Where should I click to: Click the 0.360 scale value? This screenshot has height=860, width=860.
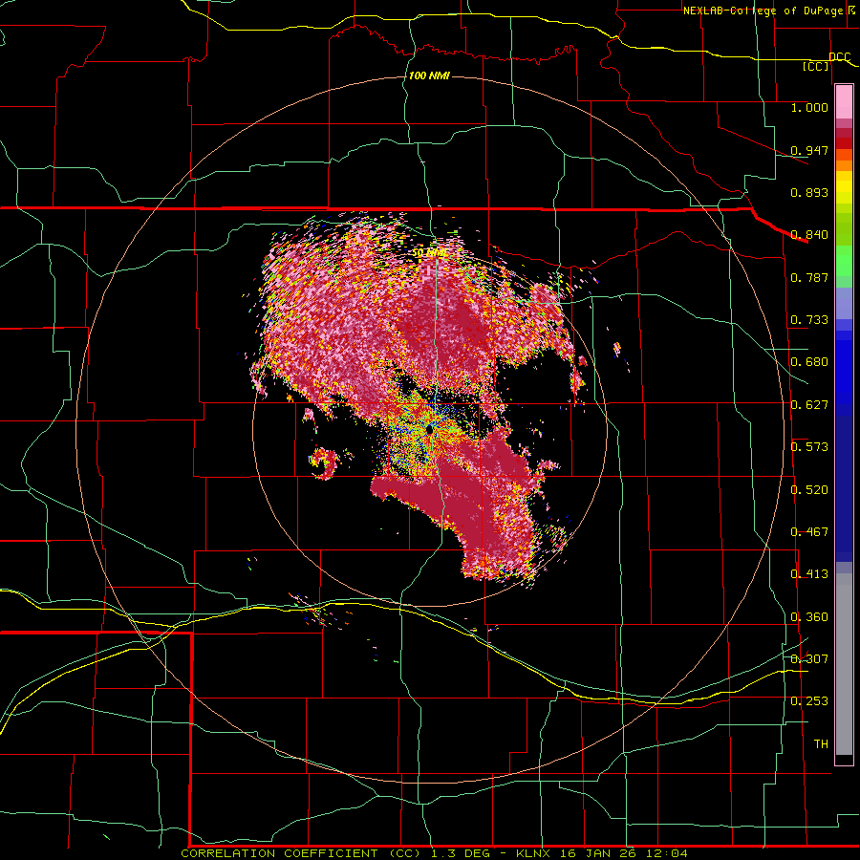809,617
